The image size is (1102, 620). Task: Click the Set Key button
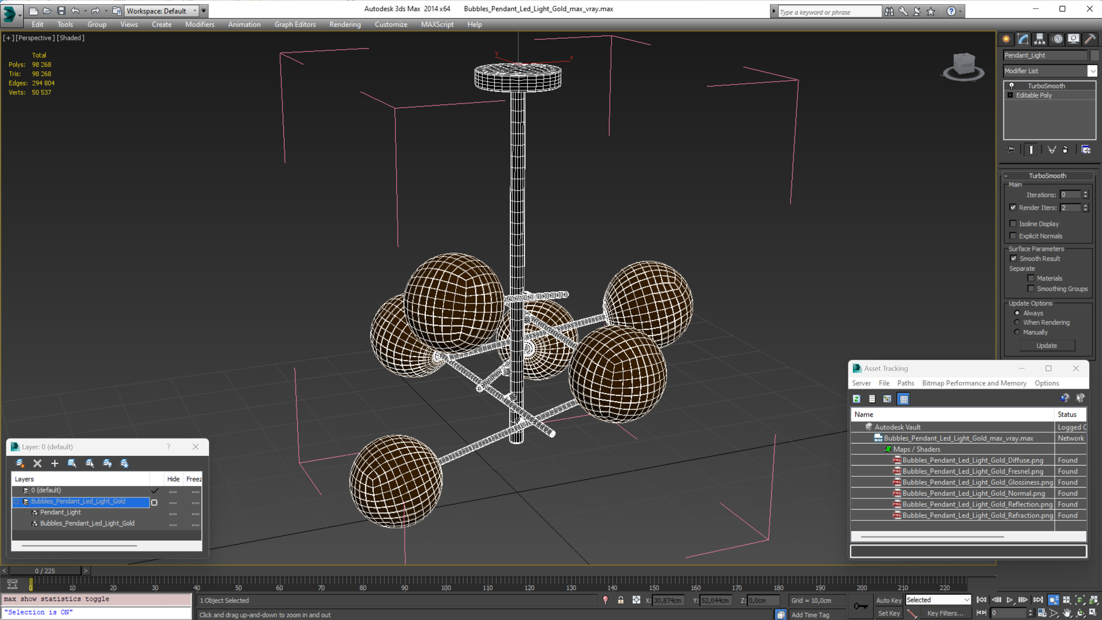(888, 613)
